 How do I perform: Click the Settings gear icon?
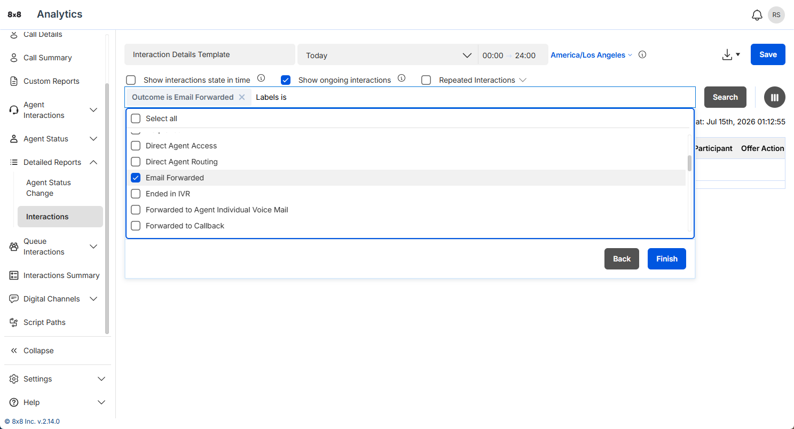pyautogui.click(x=14, y=379)
